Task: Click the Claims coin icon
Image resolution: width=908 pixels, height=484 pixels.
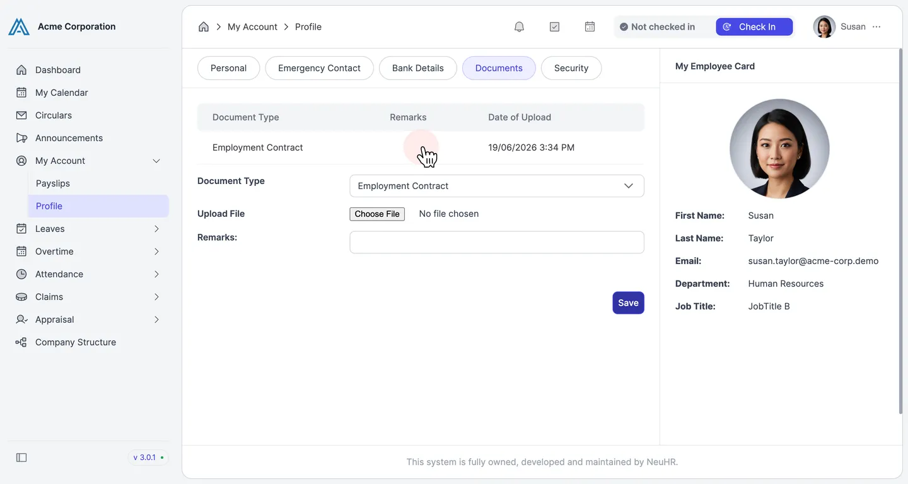Action: click(x=21, y=297)
